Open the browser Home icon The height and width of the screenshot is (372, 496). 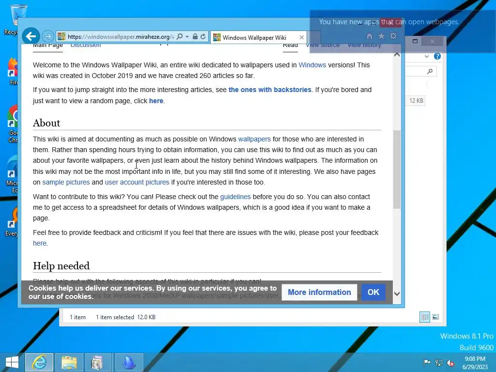coord(369,36)
